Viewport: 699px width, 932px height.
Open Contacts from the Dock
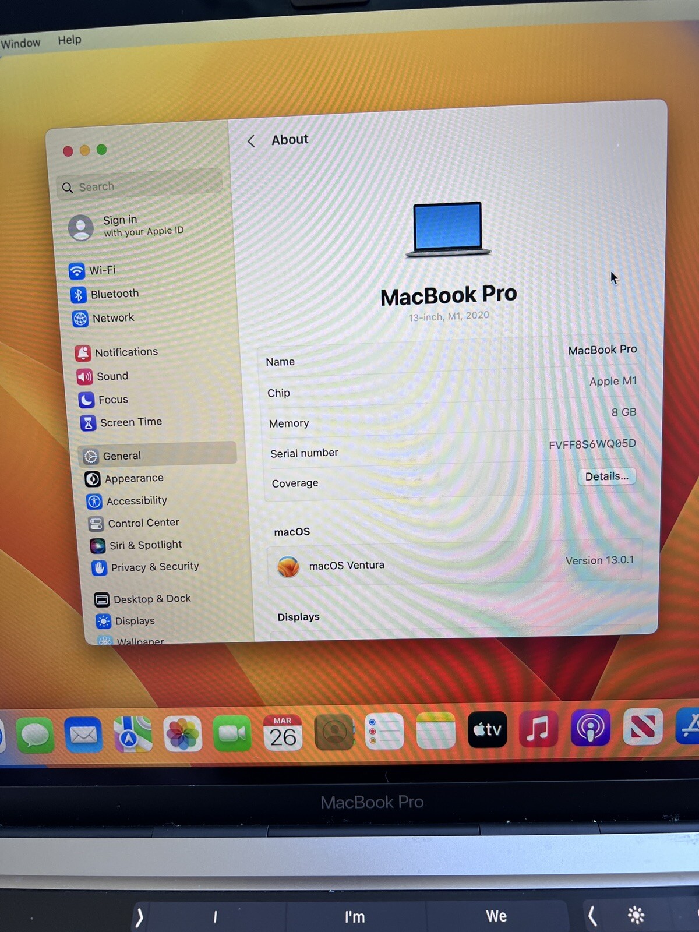pos(334,732)
